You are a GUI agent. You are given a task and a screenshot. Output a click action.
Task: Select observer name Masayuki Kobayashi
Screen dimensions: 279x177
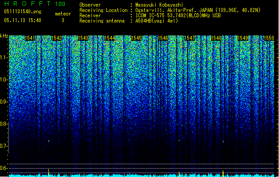point(159,5)
